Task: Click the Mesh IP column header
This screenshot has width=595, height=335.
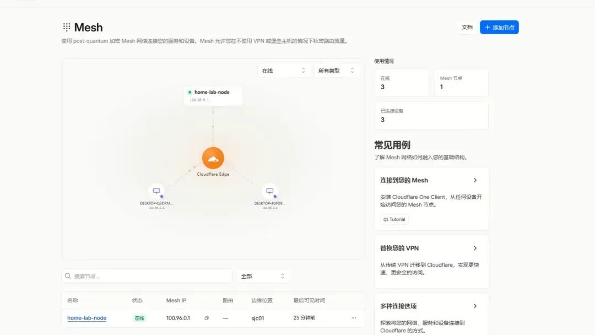Action: [176, 300]
